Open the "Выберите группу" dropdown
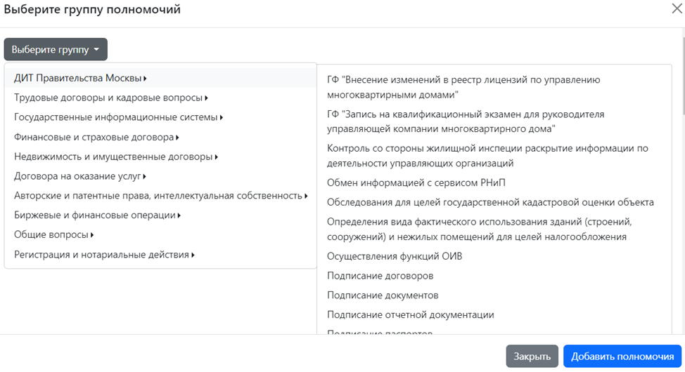Screen dimensions: 685x372 (x=56, y=50)
